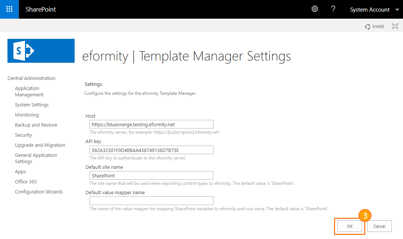Image resolution: width=403 pixels, height=239 pixels.
Task: Select Apps in the sidebar
Action: [x=20, y=172]
